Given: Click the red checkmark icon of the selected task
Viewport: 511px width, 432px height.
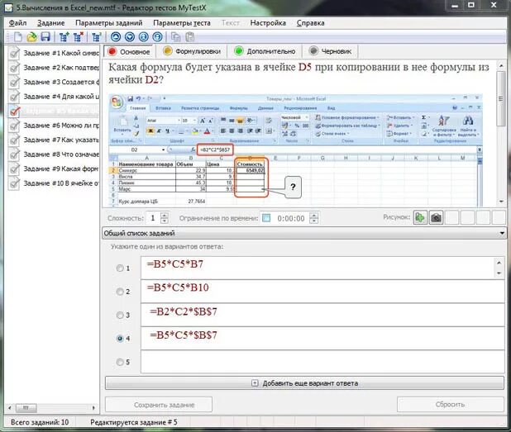Looking at the screenshot, I should tap(14, 111).
